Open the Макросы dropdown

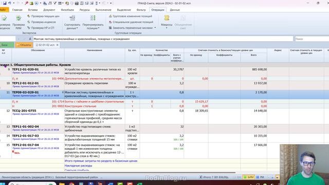click(167, 22)
